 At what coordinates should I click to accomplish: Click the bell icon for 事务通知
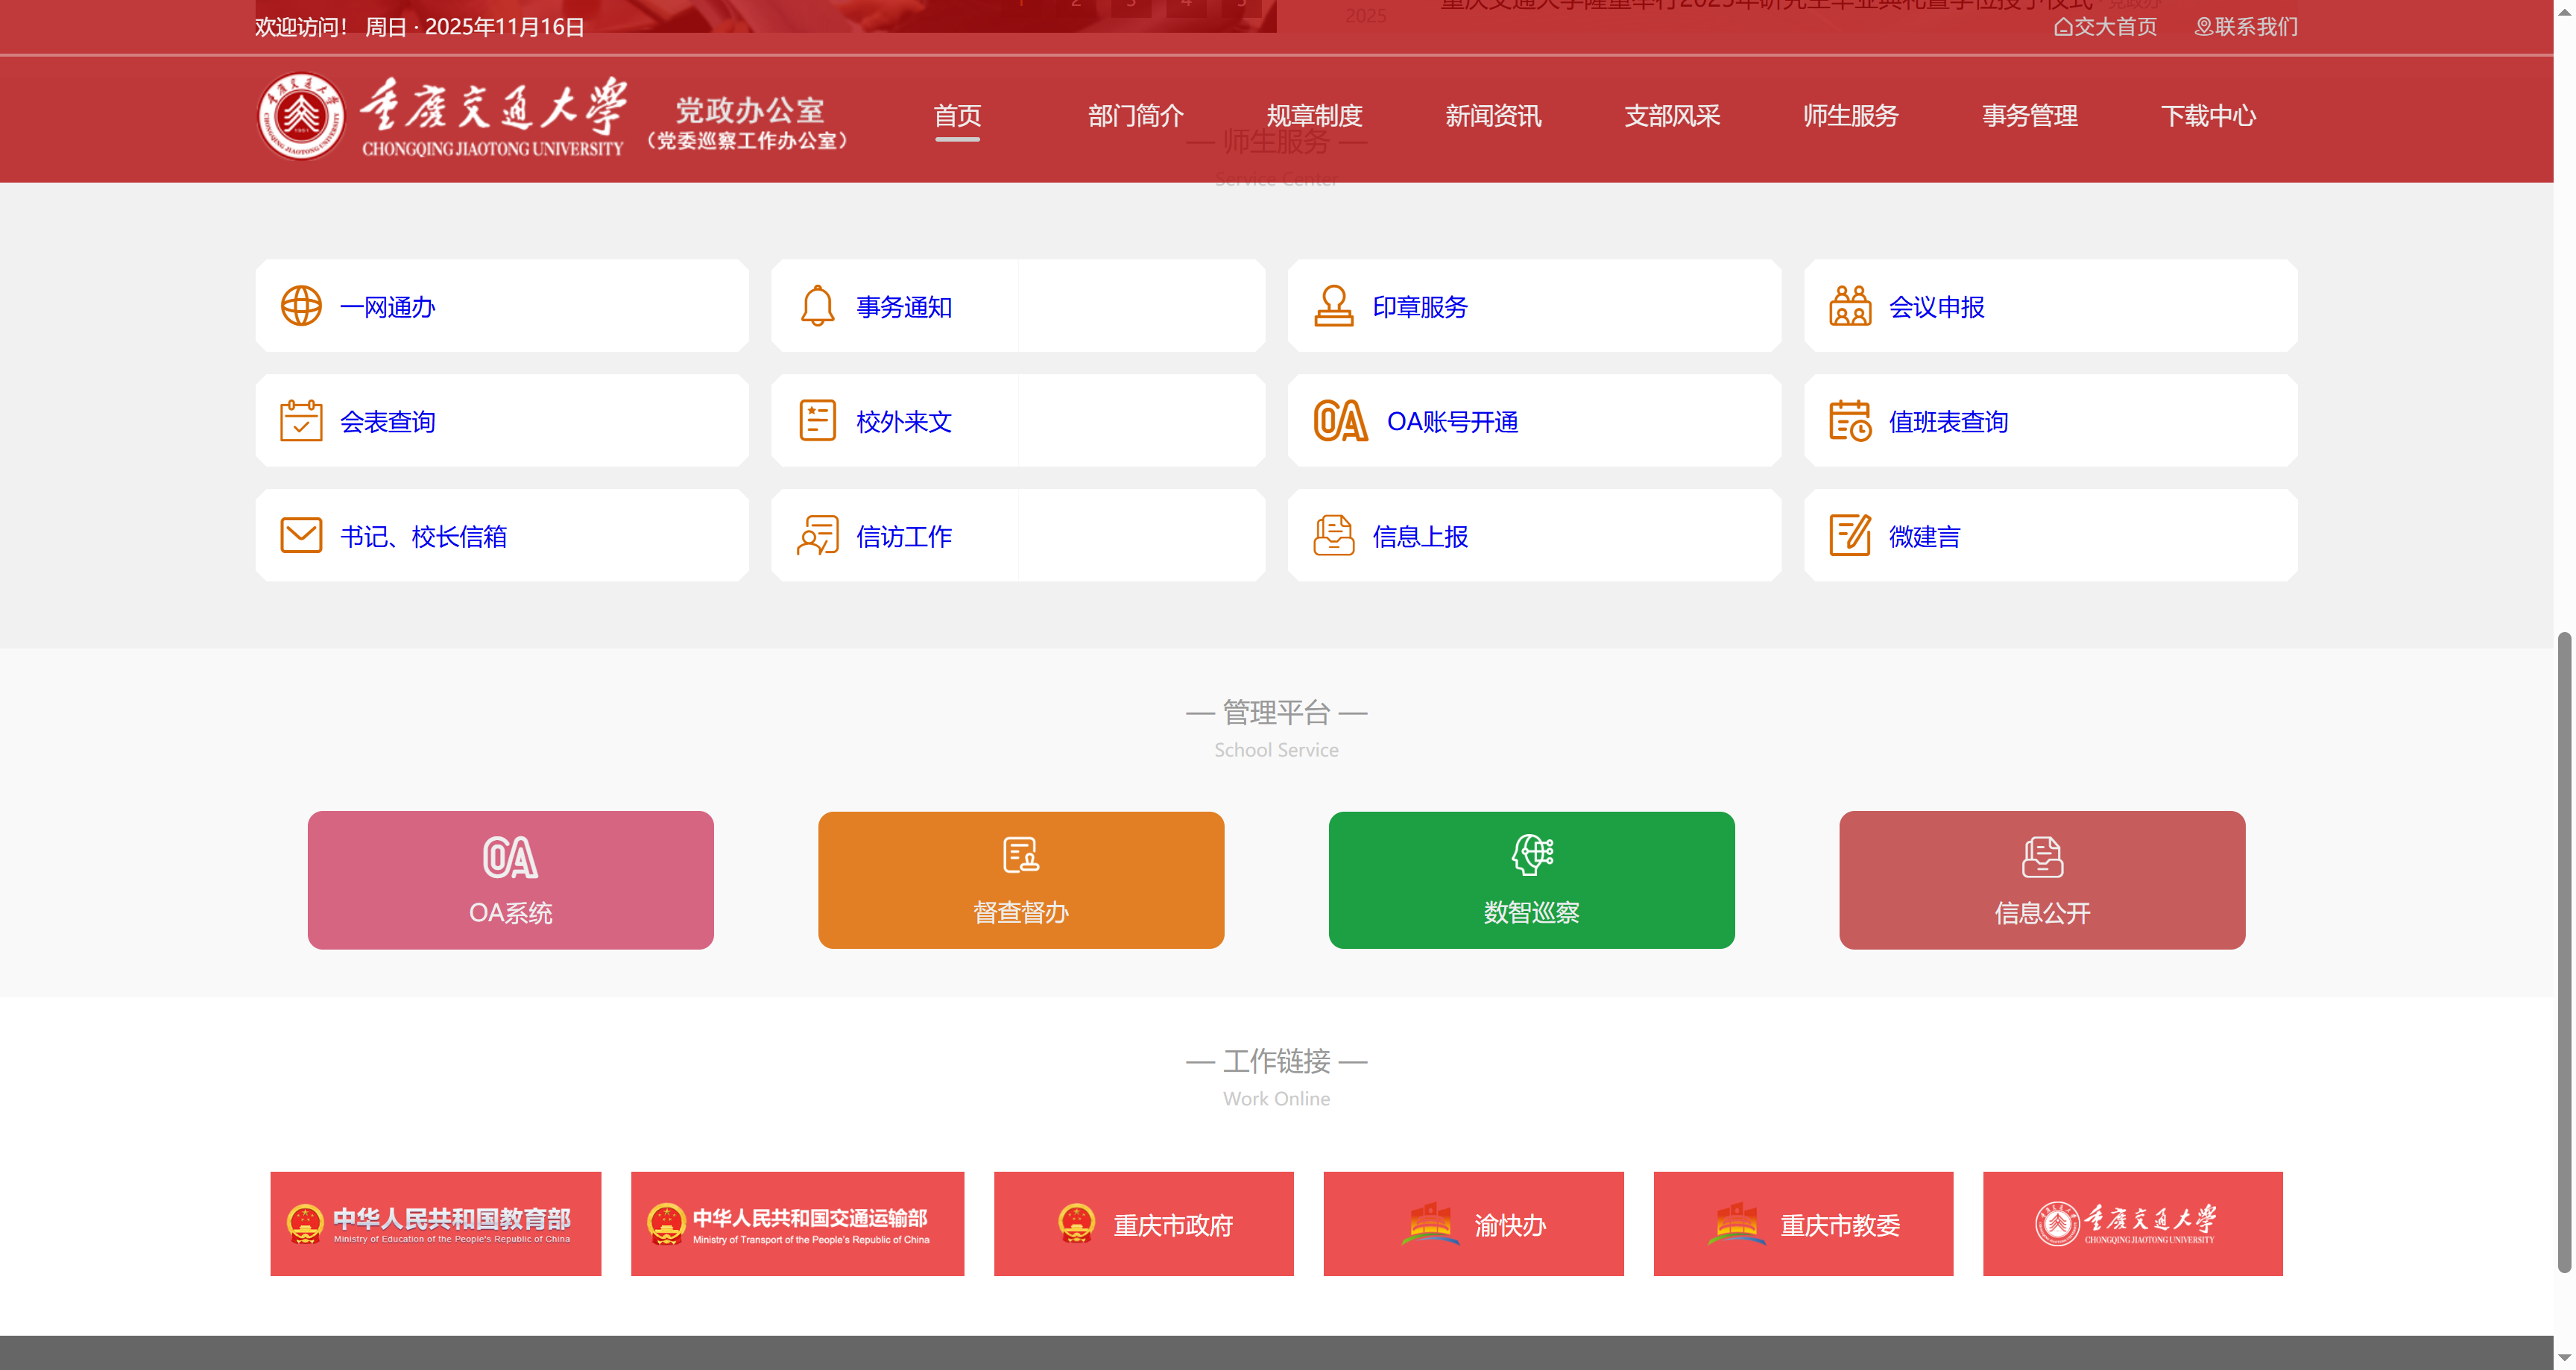coord(817,306)
